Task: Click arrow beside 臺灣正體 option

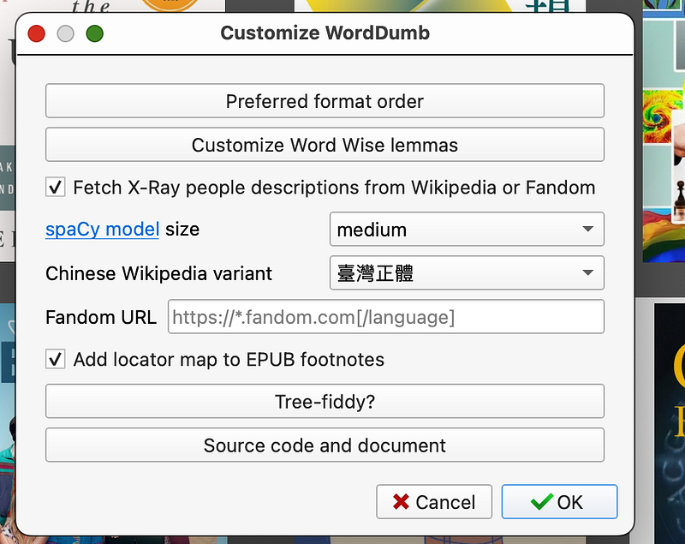Action: pyautogui.click(x=588, y=272)
